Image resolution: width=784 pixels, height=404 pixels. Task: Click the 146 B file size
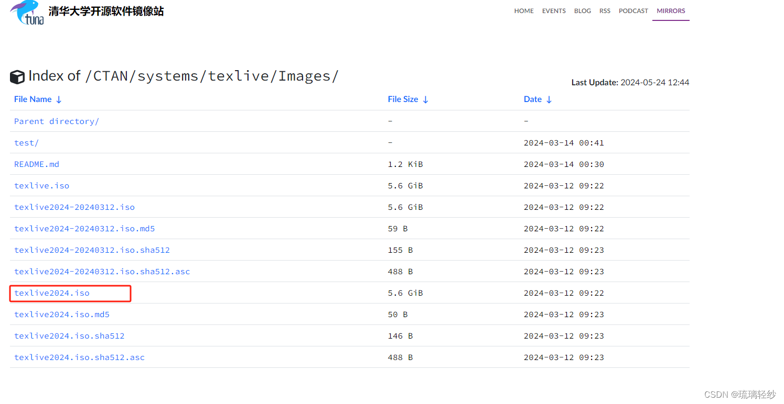400,336
